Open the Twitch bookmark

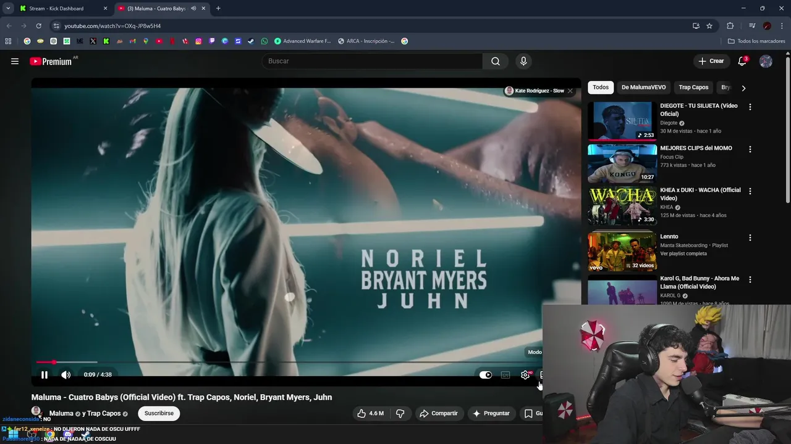tap(212, 41)
